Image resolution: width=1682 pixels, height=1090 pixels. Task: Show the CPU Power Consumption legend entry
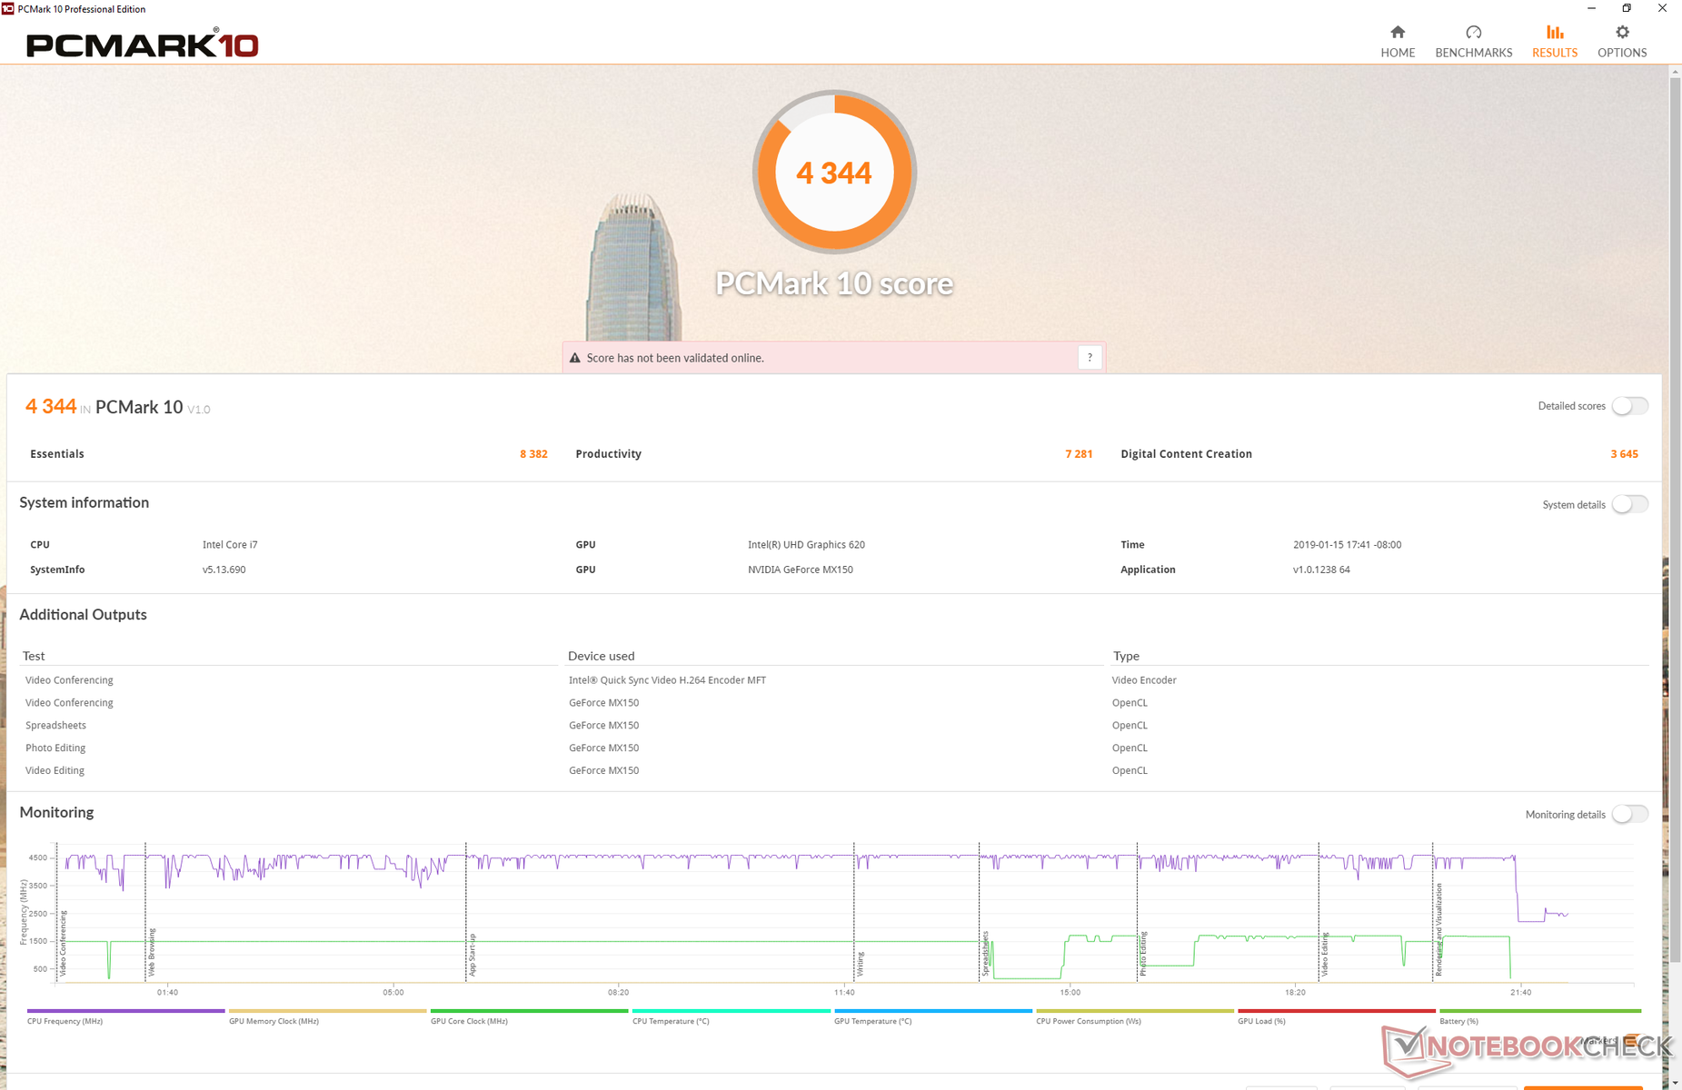coord(1134,1016)
